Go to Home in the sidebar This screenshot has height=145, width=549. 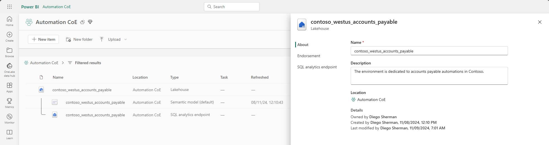point(9,21)
